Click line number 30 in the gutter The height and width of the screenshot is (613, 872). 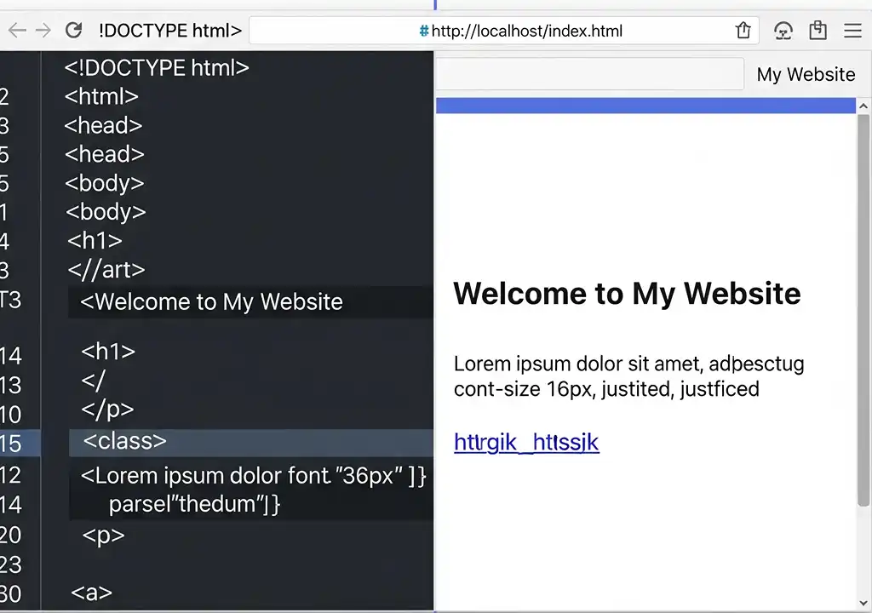point(10,594)
